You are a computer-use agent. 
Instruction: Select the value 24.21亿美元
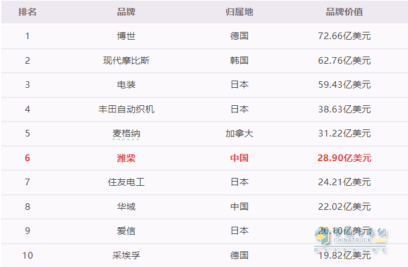tap(344, 182)
